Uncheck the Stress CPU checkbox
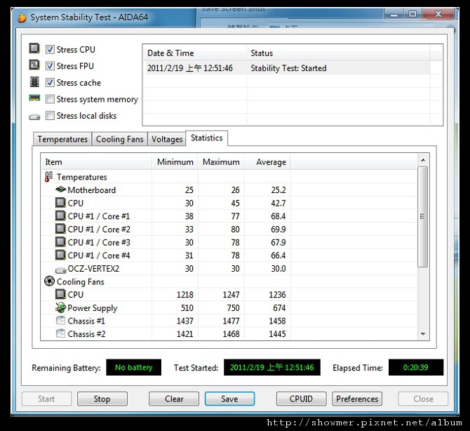Image resolution: width=470 pixels, height=431 pixels. point(50,49)
